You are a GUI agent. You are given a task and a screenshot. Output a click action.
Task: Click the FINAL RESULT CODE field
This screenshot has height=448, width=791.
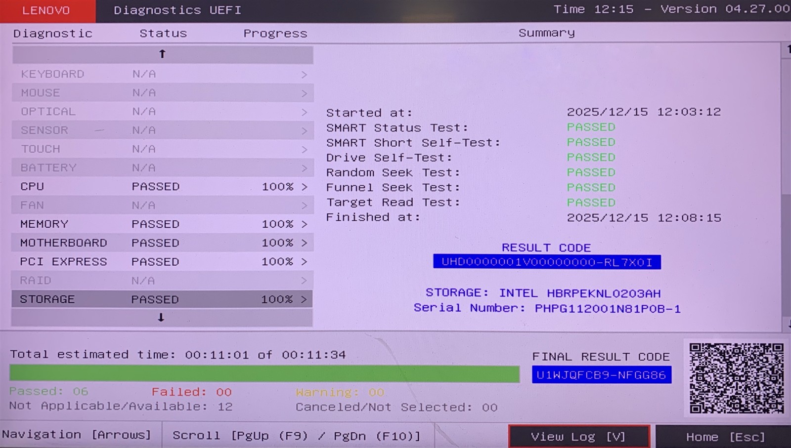point(601,374)
